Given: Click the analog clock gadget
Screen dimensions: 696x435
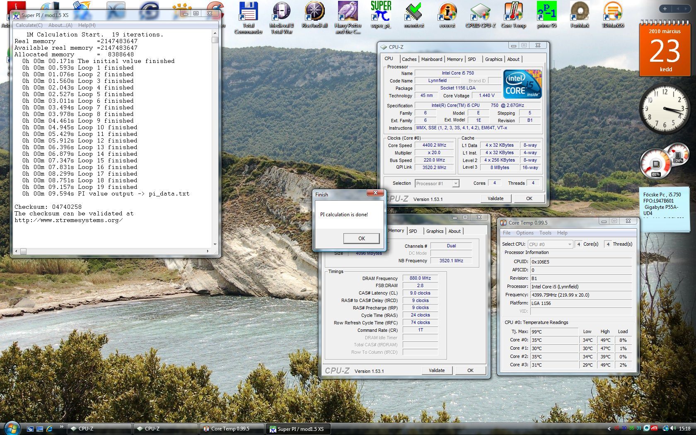Looking at the screenshot, I should pyautogui.click(x=665, y=109).
